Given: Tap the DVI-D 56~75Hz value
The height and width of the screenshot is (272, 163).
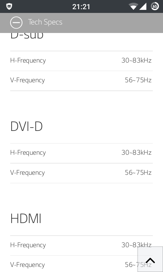Looking at the screenshot, I should pos(138,173).
